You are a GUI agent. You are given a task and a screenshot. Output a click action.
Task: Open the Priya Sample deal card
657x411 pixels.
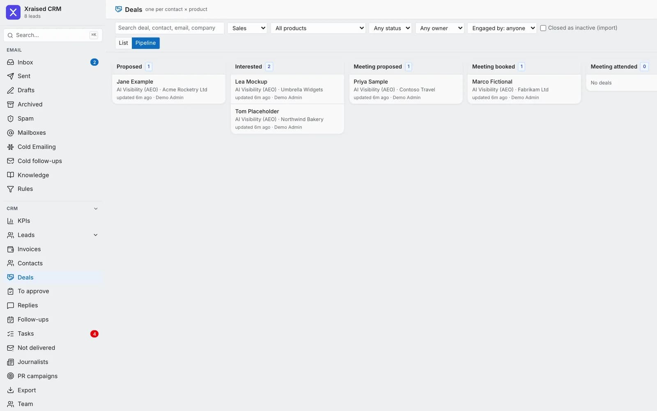[406, 89]
